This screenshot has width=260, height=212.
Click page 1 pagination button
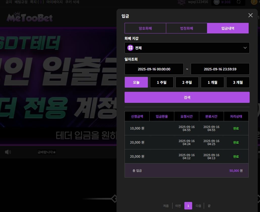188,206
